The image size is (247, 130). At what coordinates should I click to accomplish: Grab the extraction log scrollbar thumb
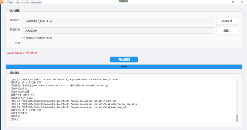pyautogui.click(x=237, y=118)
